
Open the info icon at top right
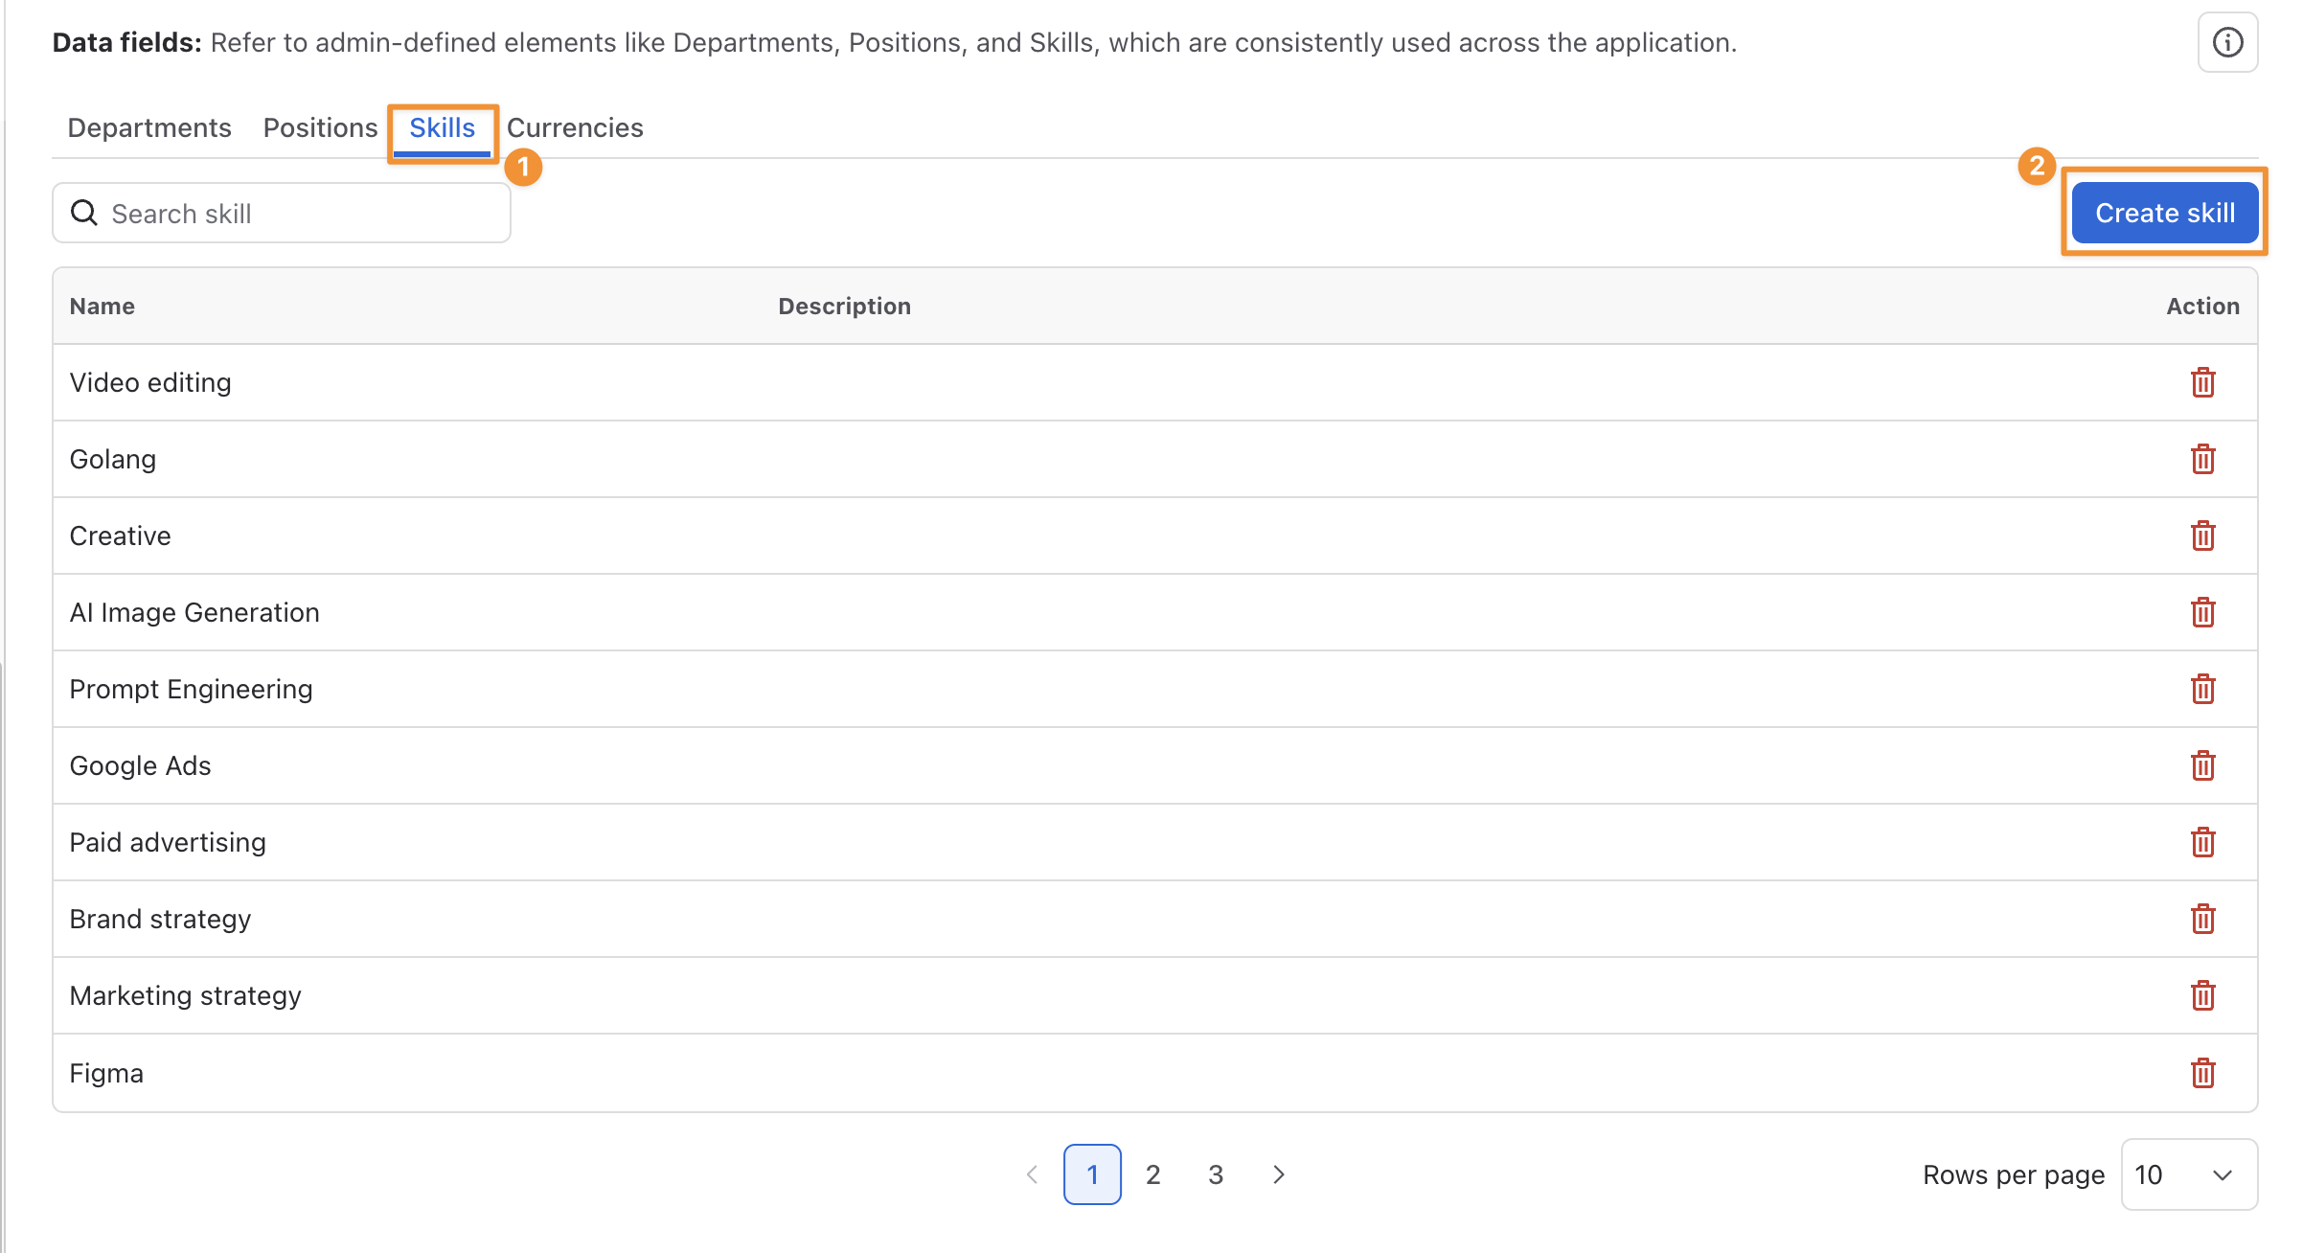(2227, 42)
